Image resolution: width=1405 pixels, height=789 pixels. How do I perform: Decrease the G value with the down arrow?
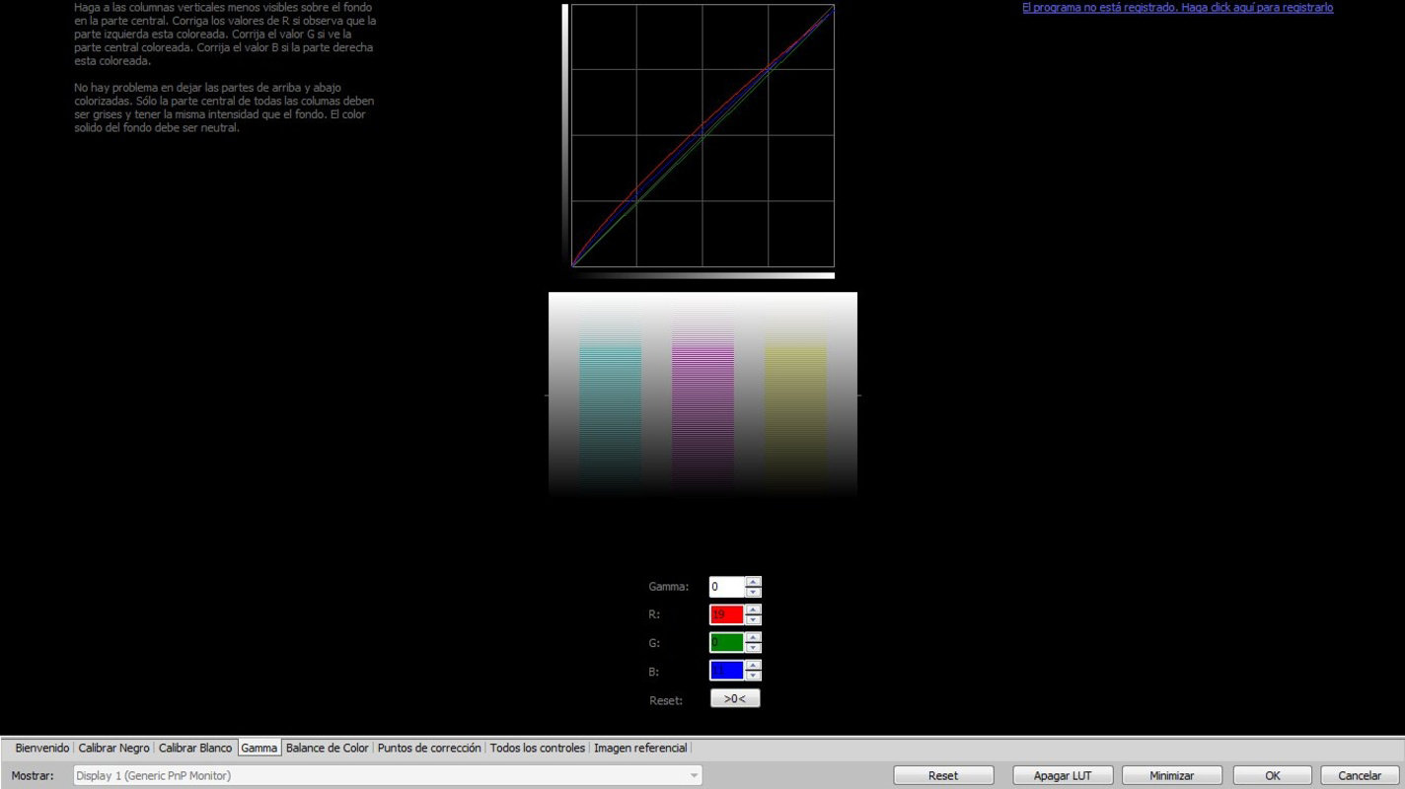(x=754, y=647)
